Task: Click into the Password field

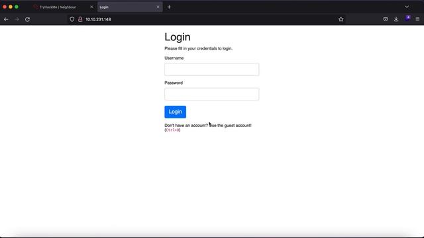Action: tap(211, 94)
